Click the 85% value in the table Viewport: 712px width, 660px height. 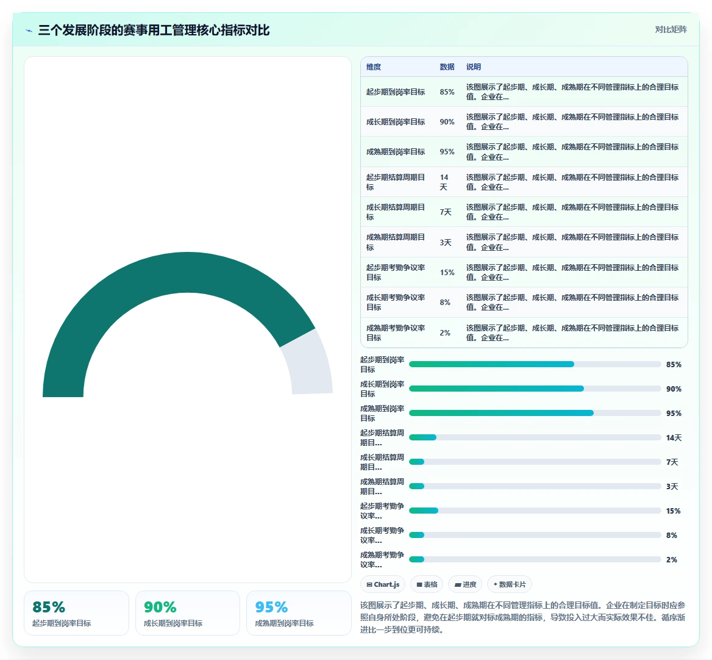pyautogui.click(x=447, y=91)
